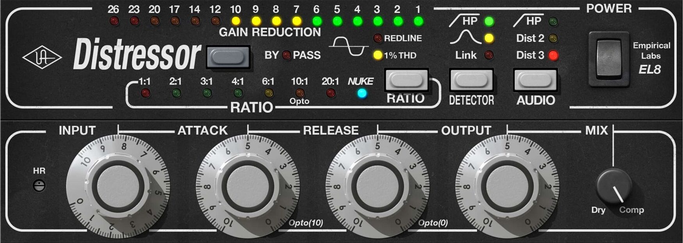Click the gain reduction 10 dB LED
Screen dimensions: 683x243
pyautogui.click(x=236, y=21)
